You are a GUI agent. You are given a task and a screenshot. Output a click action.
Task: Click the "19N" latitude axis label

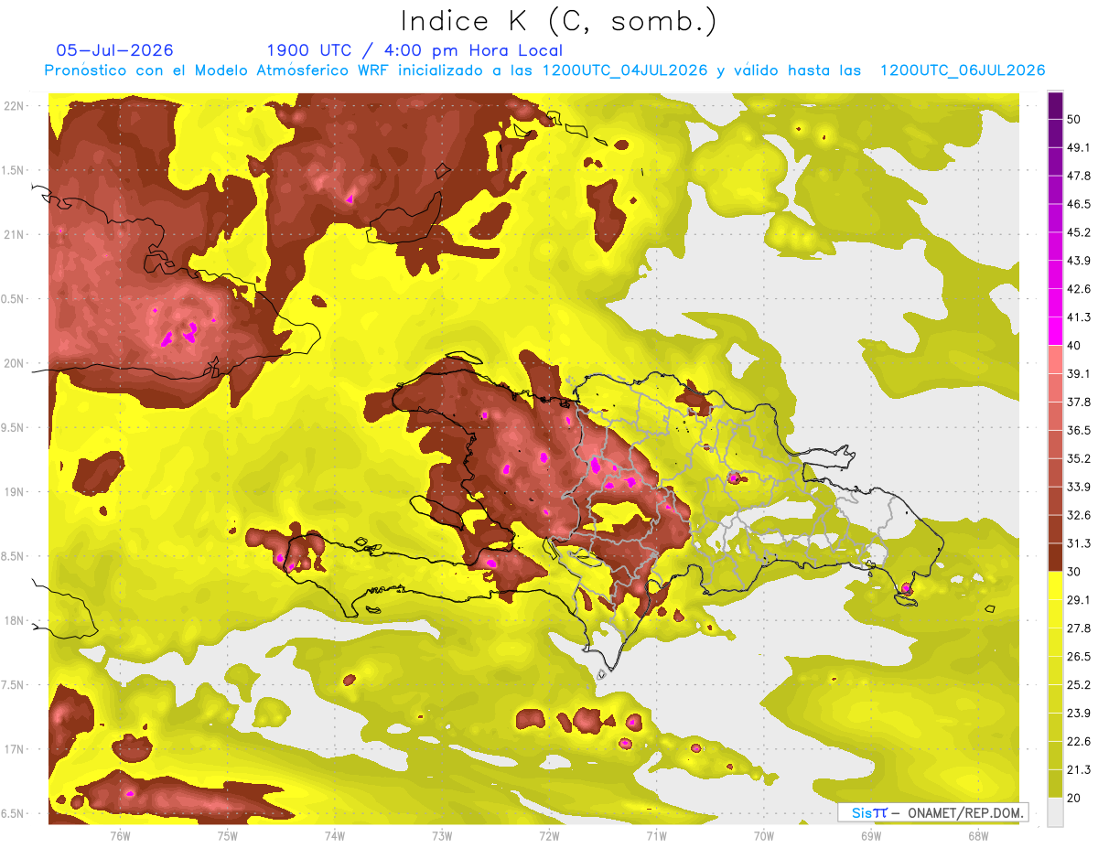click(x=14, y=492)
